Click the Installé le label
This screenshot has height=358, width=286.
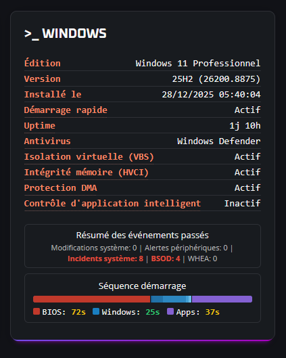(53, 94)
